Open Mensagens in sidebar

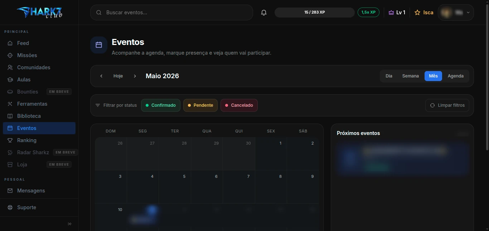pos(39,191)
